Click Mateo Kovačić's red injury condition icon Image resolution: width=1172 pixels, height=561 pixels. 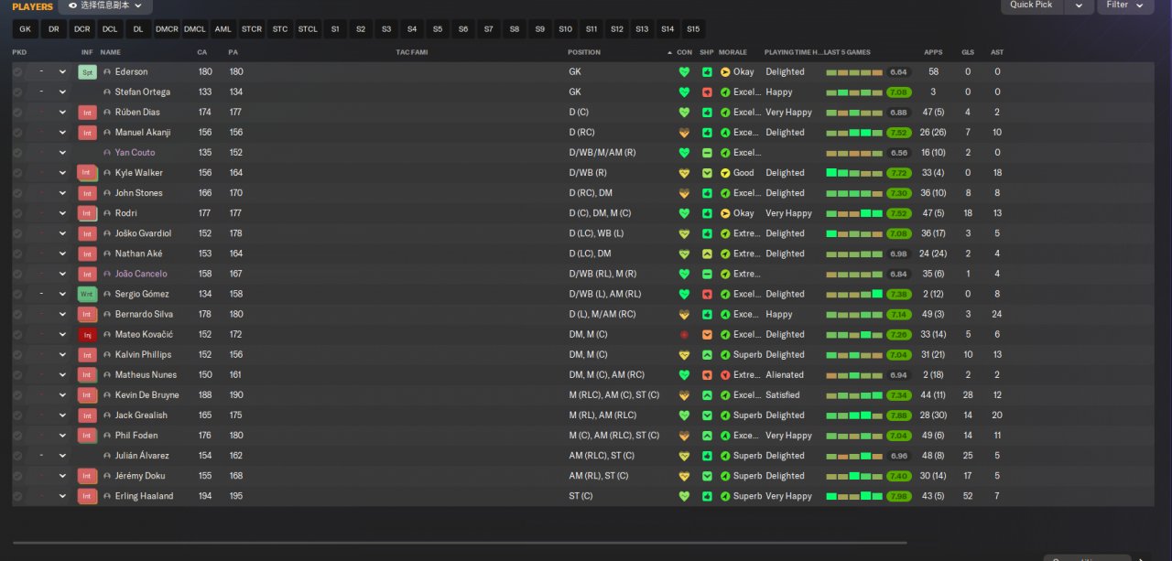click(x=684, y=335)
